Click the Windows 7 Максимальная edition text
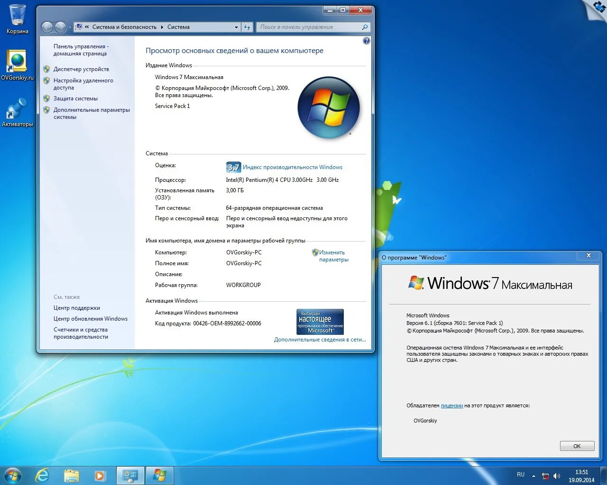 click(189, 77)
